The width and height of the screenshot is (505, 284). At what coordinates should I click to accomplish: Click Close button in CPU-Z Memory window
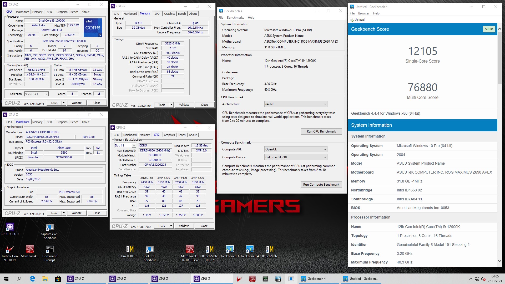(204, 105)
